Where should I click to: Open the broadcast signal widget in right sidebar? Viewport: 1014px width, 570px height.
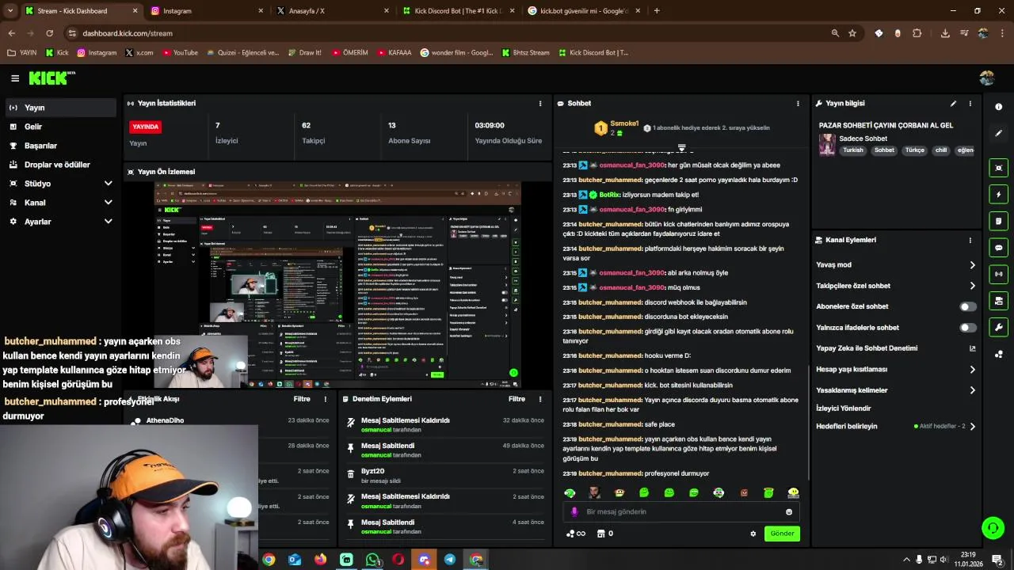click(998, 274)
